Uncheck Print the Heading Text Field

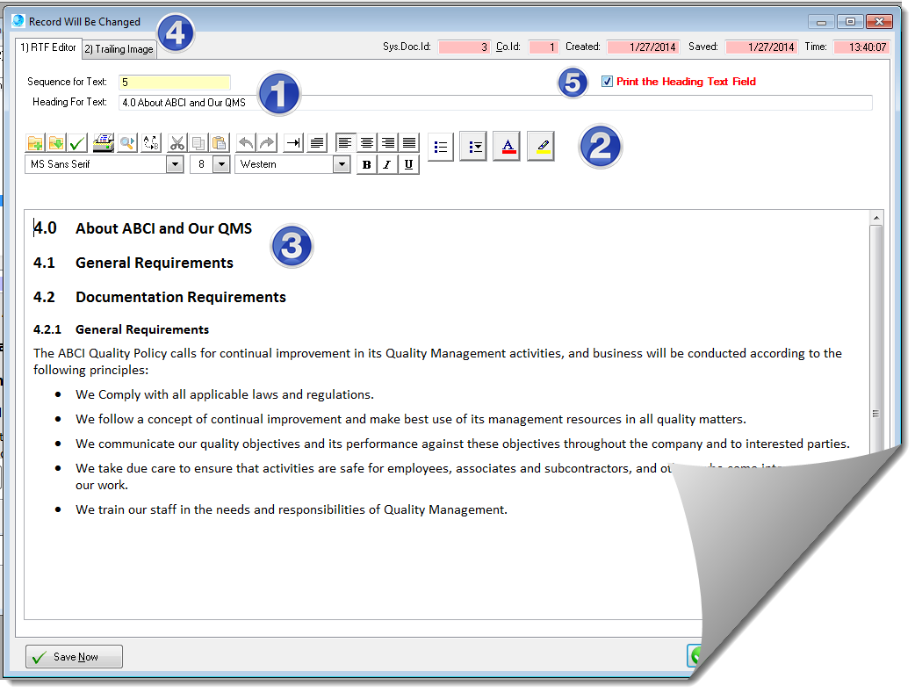607,82
